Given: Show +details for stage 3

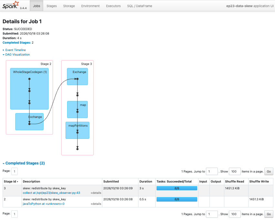Looking at the screenshot, I should pyautogui.click(x=96, y=193).
